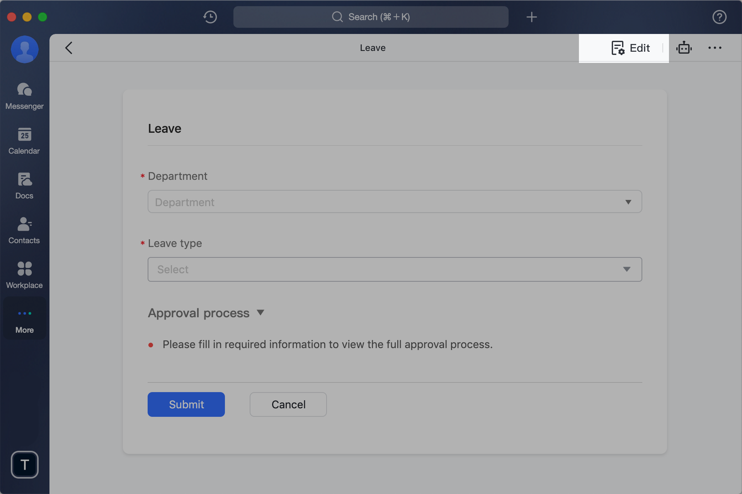Open the Calendar module
The height and width of the screenshot is (494, 742).
pyautogui.click(x=24, y=141)
